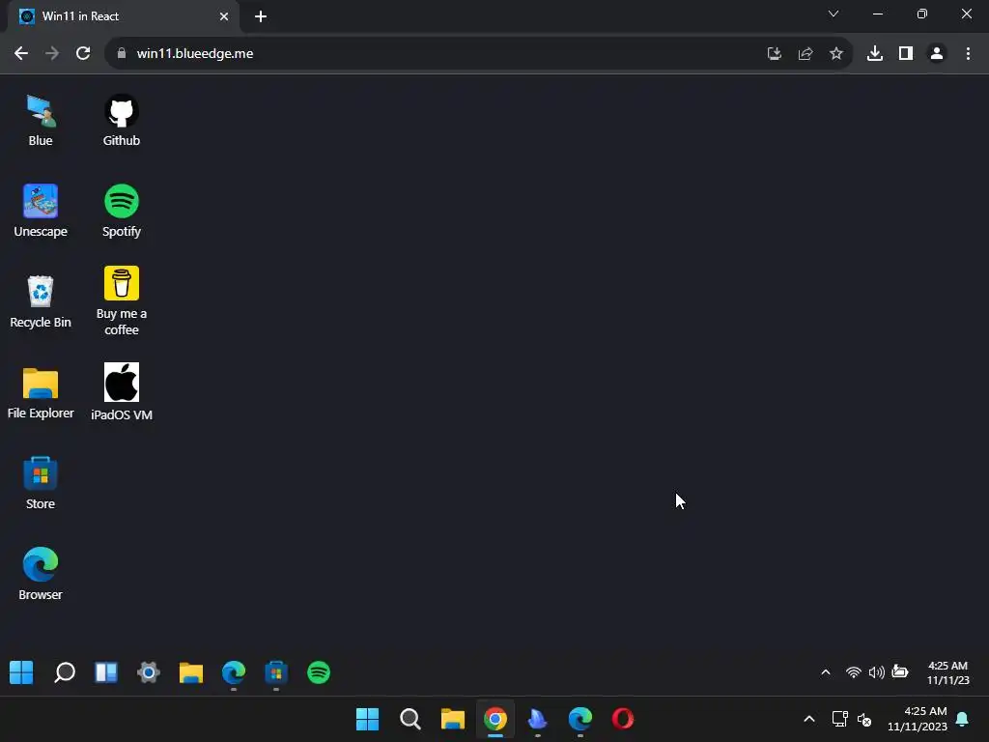Click the battery icon in the inner tray
Screen dimensions: 989x742
[900, 672]
